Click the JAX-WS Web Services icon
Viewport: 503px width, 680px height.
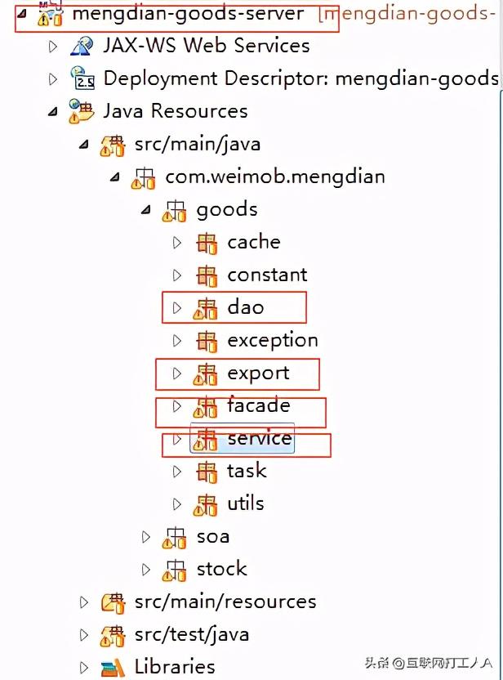(81, 46)
